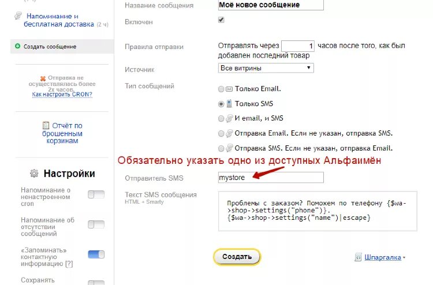433x285 pixels.
Task: Disable the «Запоминать» контактную информацию switch
Action: point(96,254)
